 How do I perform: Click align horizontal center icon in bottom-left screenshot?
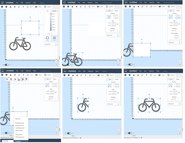[x=11, y=80]
